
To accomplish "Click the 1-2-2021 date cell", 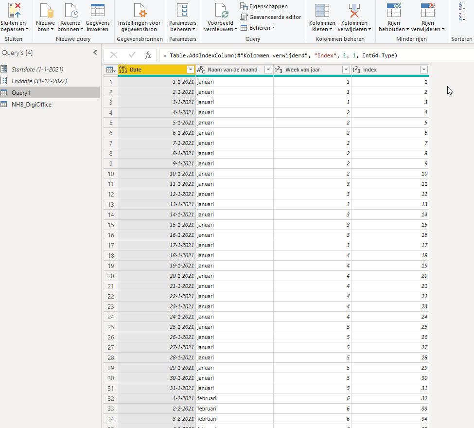I will [157, 398].
